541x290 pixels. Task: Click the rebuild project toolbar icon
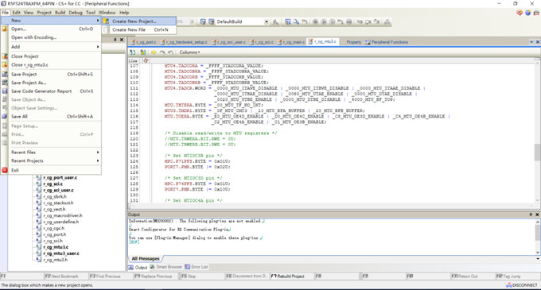(x=211, y=21)
